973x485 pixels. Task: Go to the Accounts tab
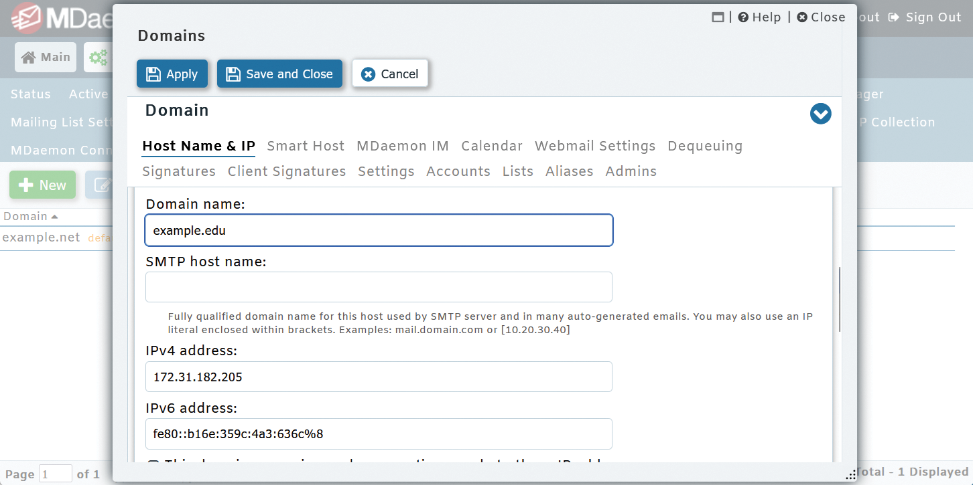click(x=458, y=171)
